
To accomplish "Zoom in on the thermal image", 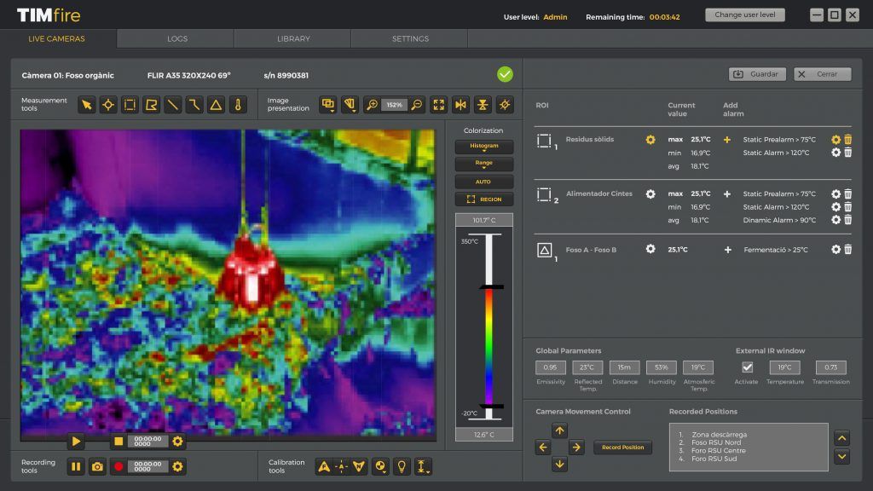I will [373, 104].
